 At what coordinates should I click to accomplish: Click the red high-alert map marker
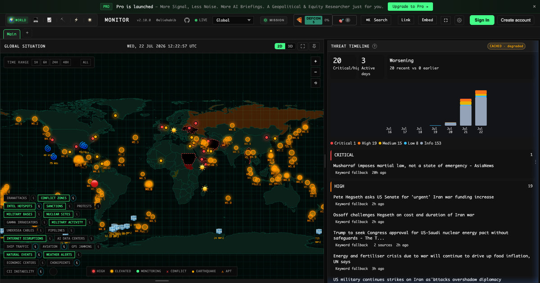click(94, 183)
